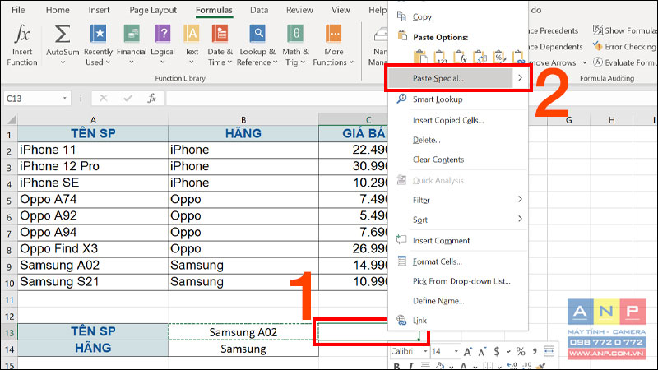This screenshot has height=370, width=658.
Task: Choose Insert Comment menu item
Action: pyautogui.click(x=457, y=240)
